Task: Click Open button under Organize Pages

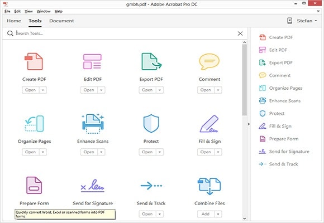Action: (31, 152)
